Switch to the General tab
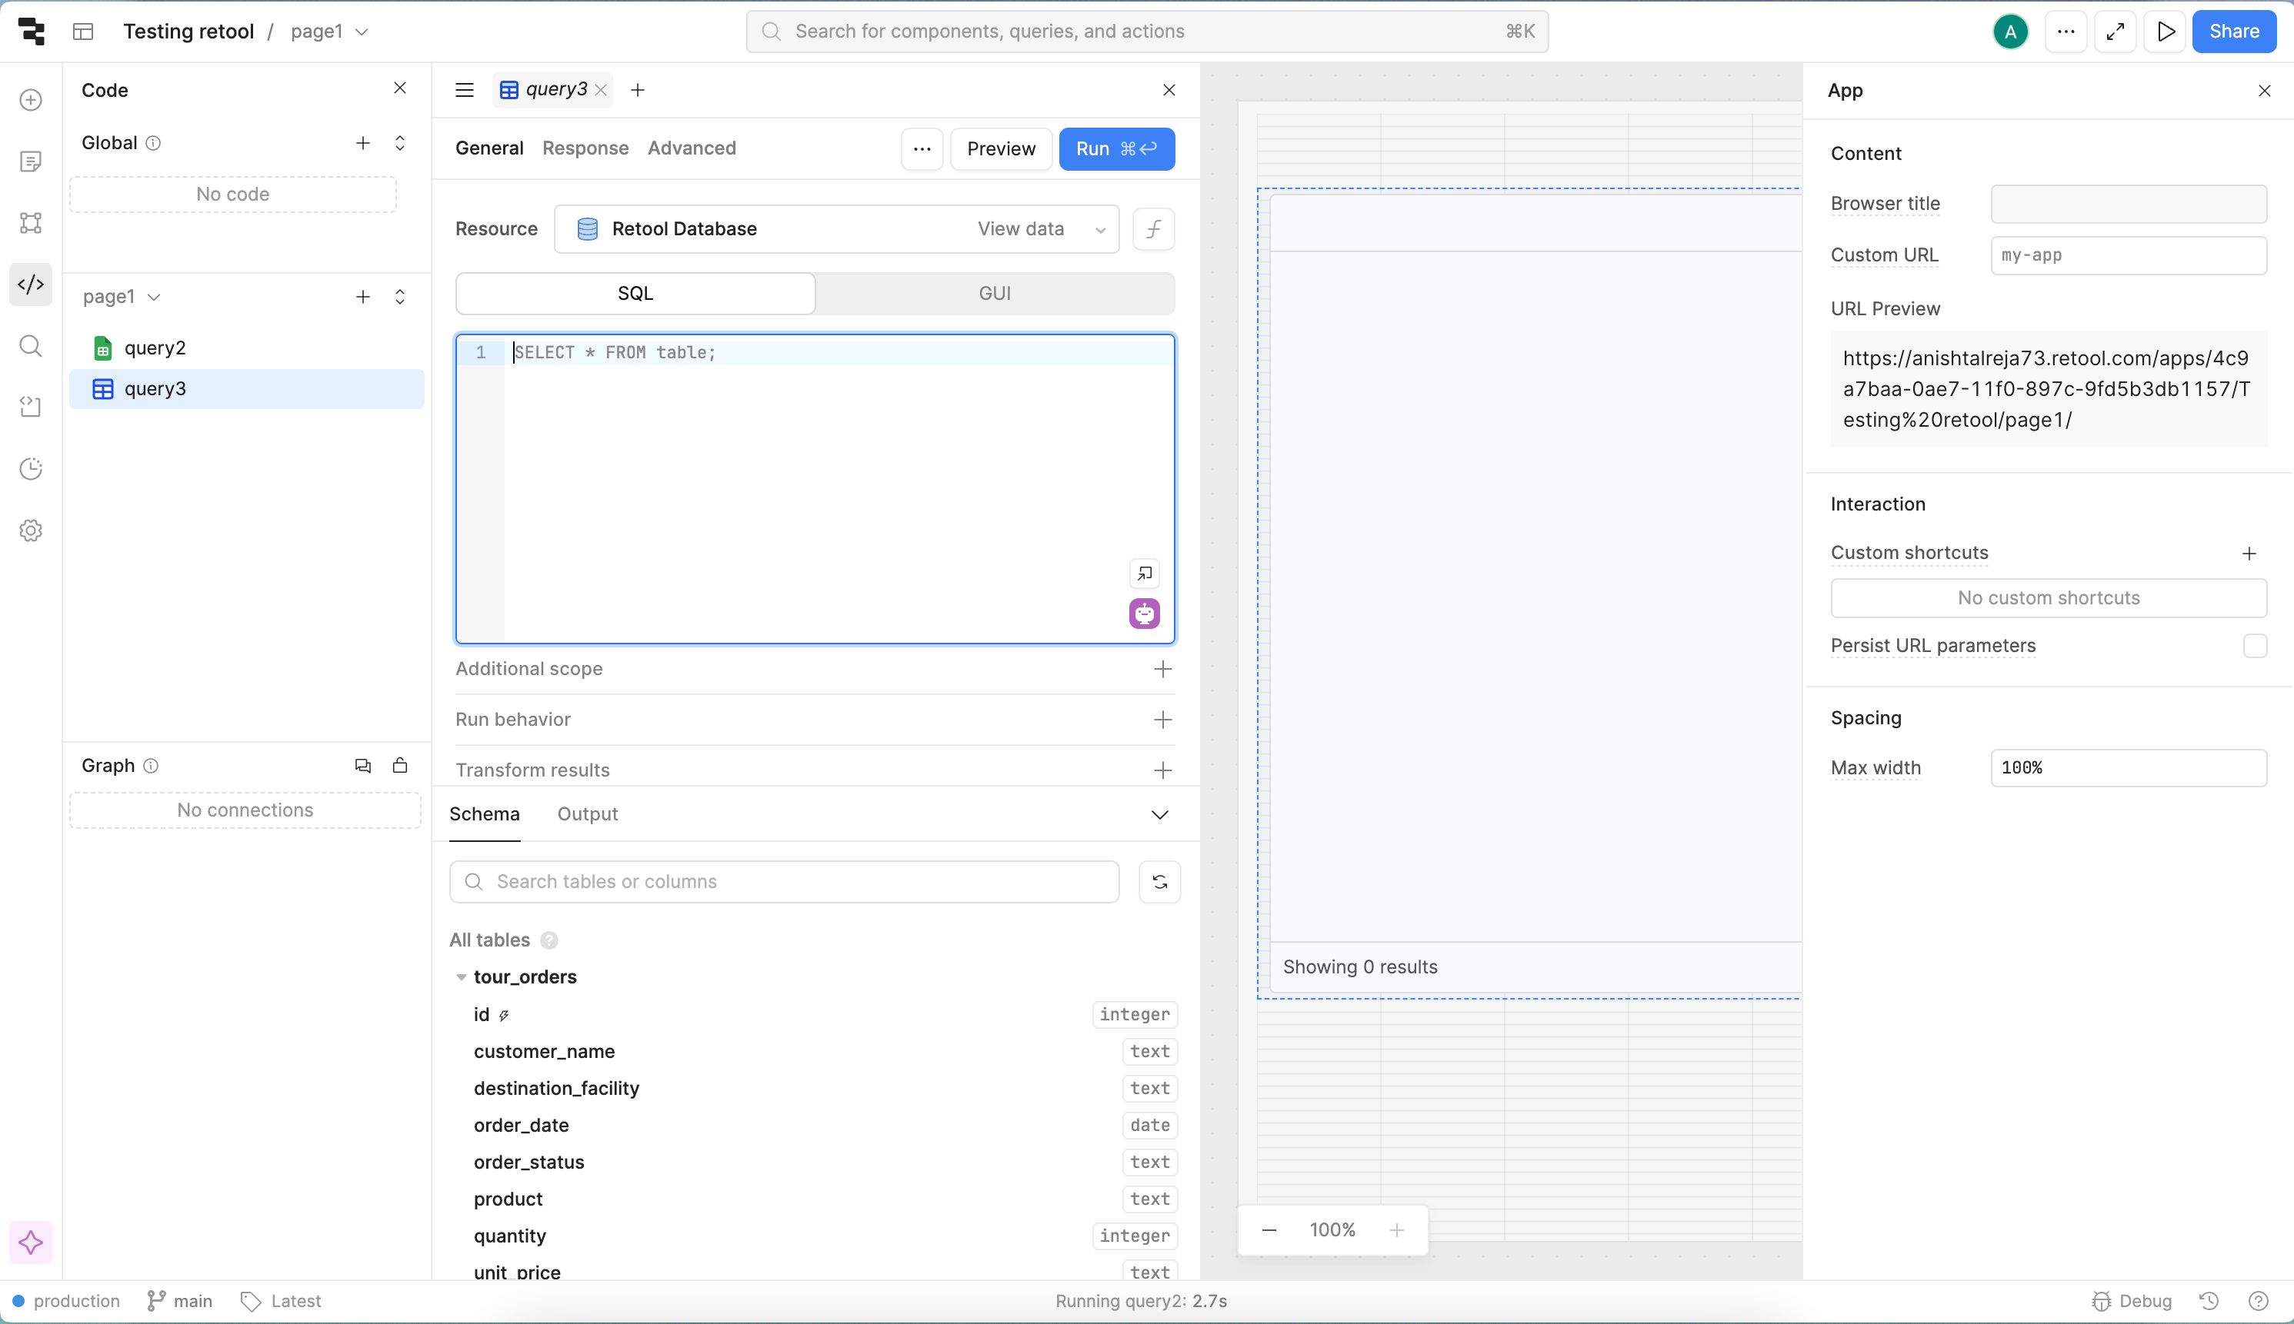Viewport: 2294px width, 1324px height. [x=489, y=148]
